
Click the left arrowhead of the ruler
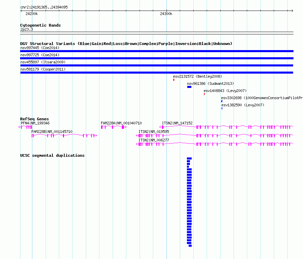point(21,11)
